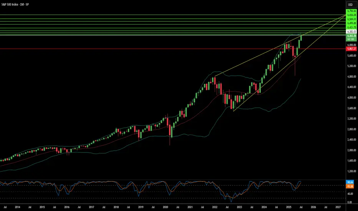Click the 4,000.00 price axis tick
Viewport: 358px width, 211px height.
tap(351, 97)
